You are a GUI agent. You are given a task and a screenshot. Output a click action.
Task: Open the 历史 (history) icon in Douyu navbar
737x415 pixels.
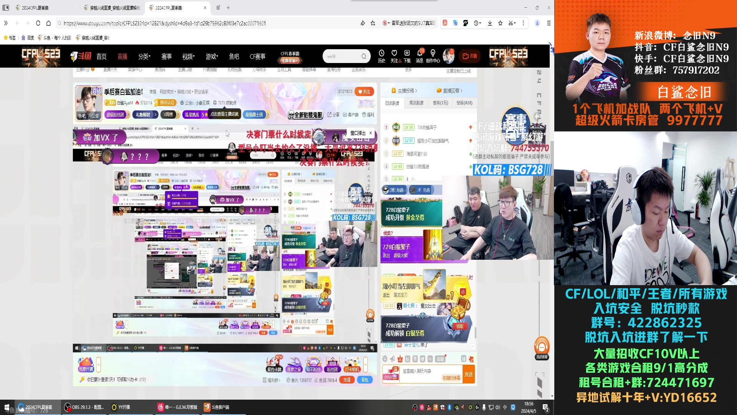(x=381, y=56)
